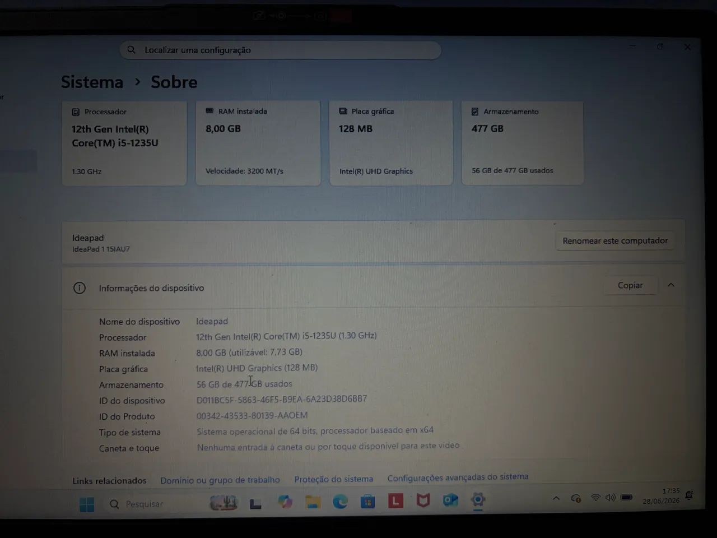Open the clock and date 17:35
The width and height of the screenshot is (717, 538).
[662, 497]
